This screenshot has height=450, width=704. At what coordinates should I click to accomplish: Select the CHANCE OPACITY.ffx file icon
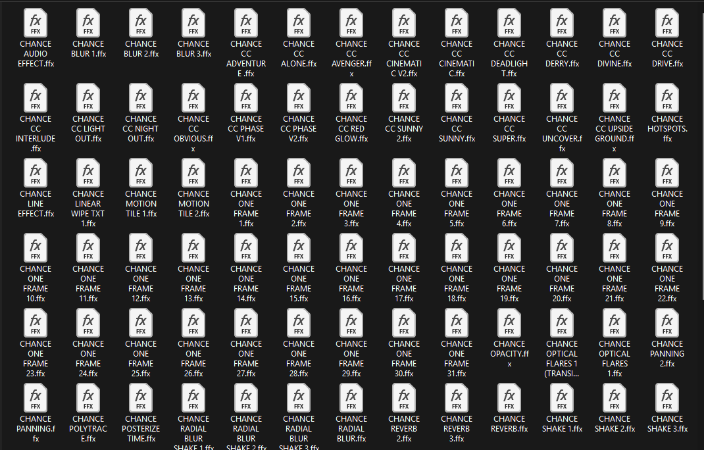click(509, 322)
